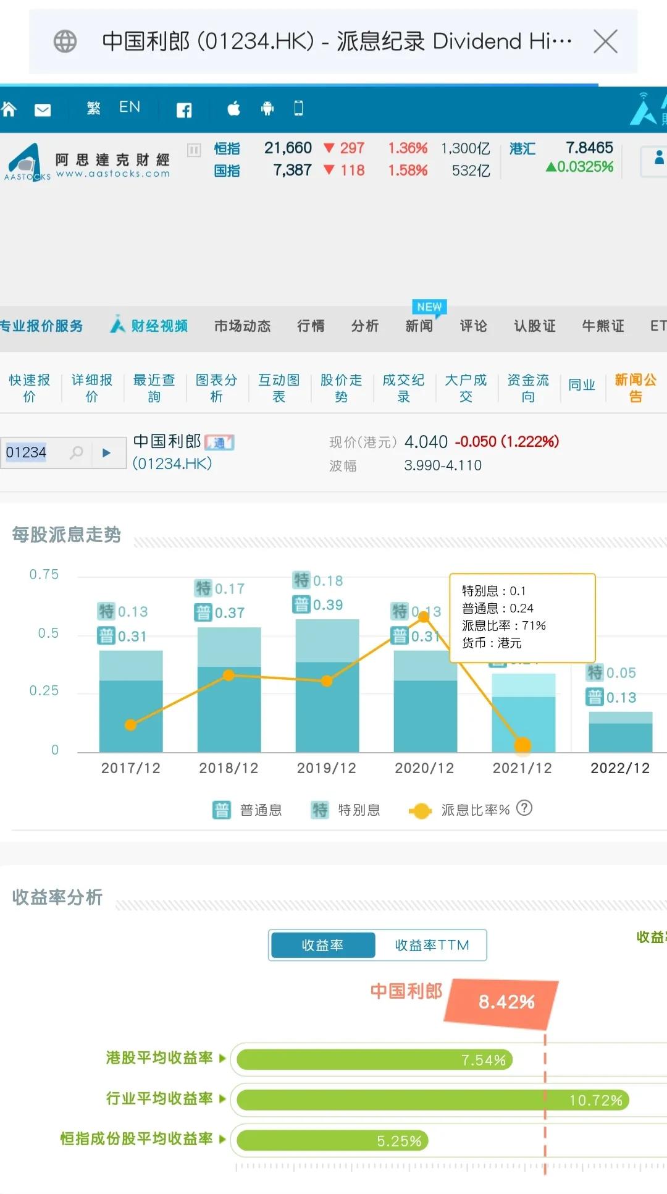Expand the 恒指成份股平均收益率 arrow
Screen dimensions: 667x1194
(223, 1138)
